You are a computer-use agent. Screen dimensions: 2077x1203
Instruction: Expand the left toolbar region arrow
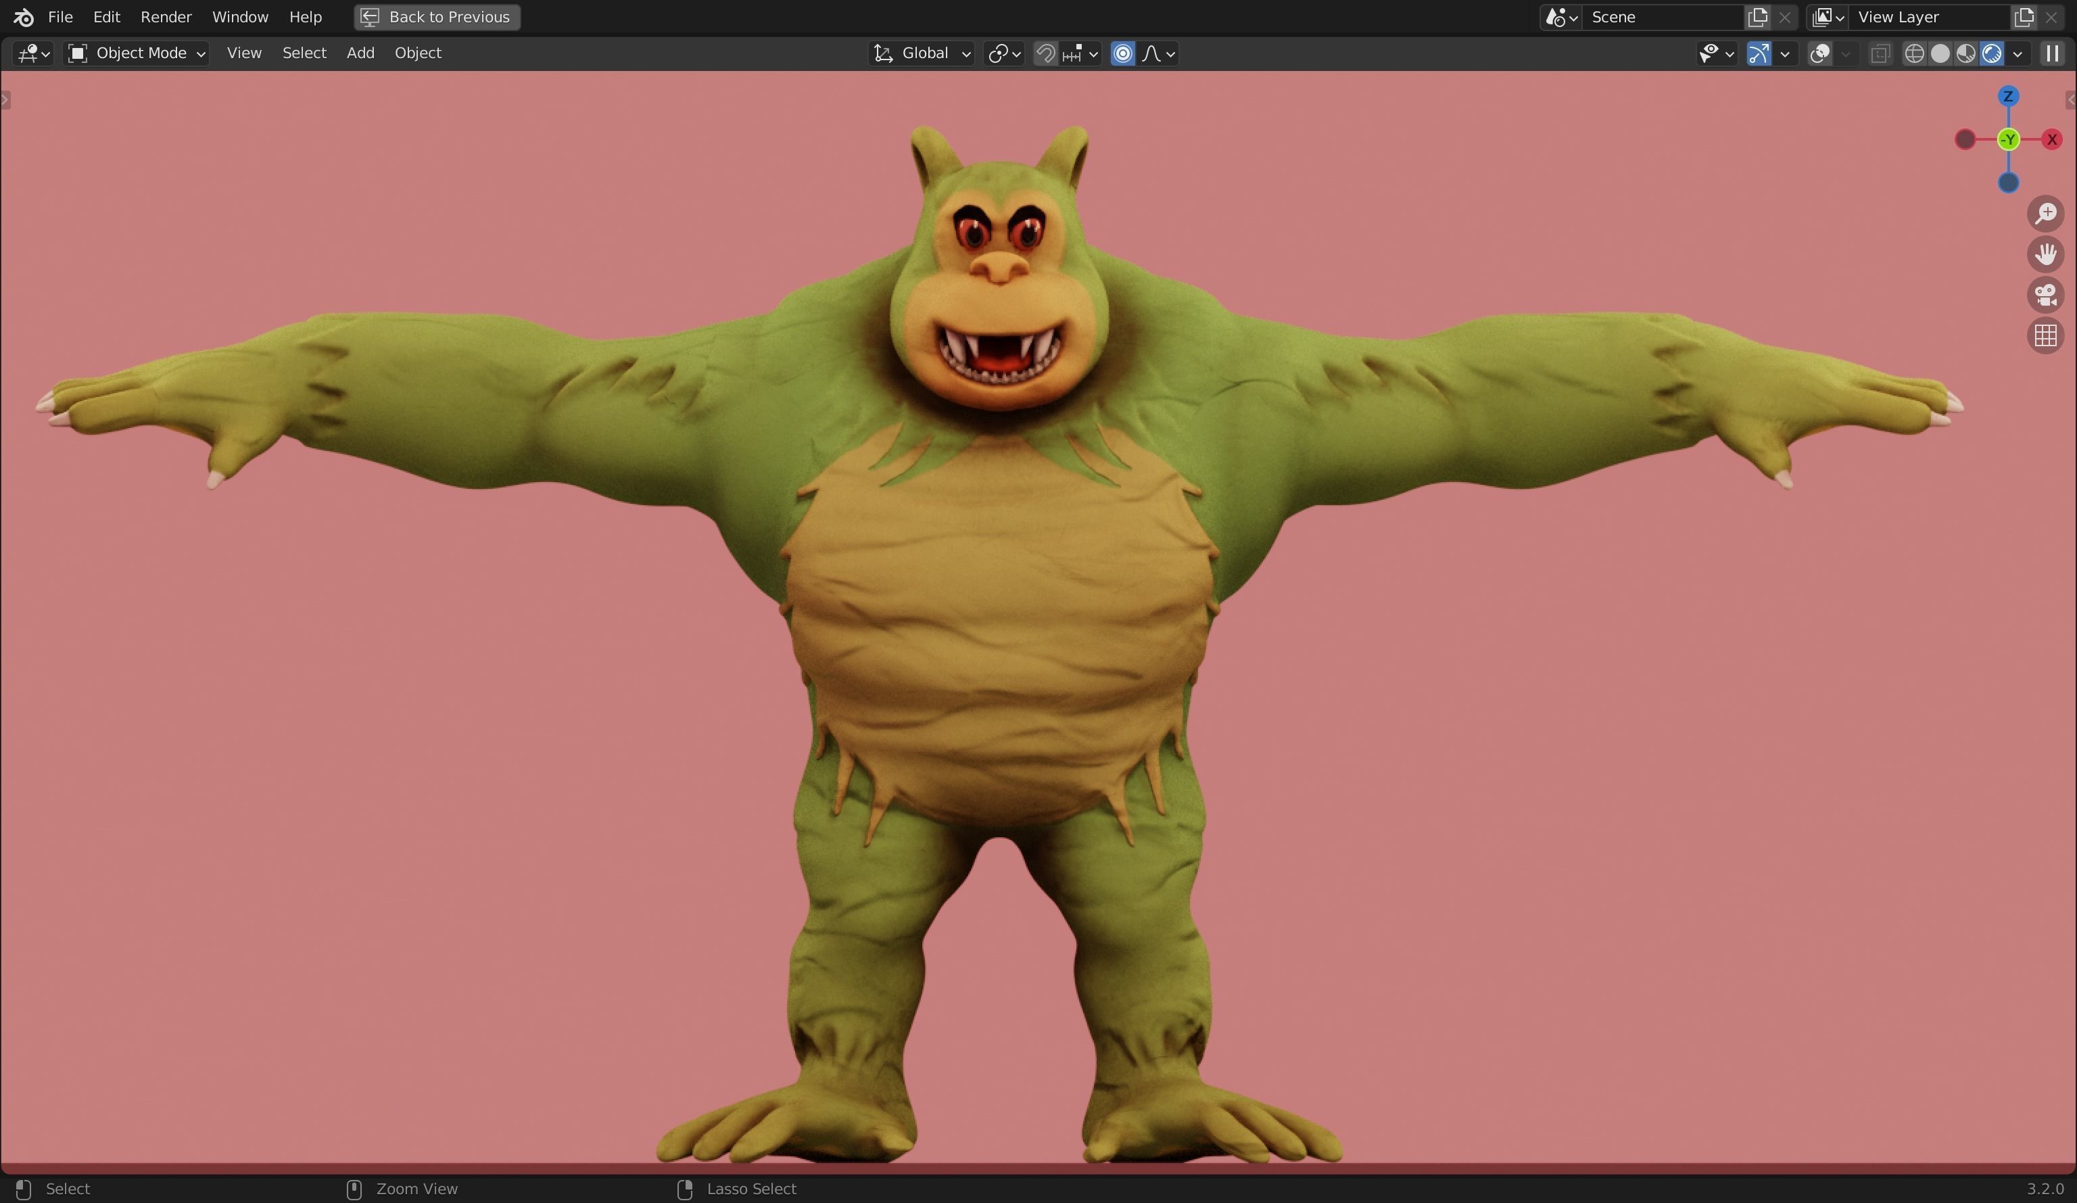pos(5,101)
